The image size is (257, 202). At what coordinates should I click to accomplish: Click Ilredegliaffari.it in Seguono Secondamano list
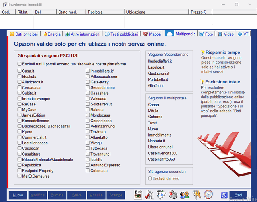pyautogui.click(x=160, y=61)
